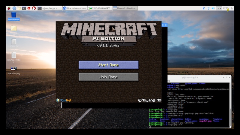Click the Start Game button
Screen dimensions: 240x135
[x=109, y=65]
